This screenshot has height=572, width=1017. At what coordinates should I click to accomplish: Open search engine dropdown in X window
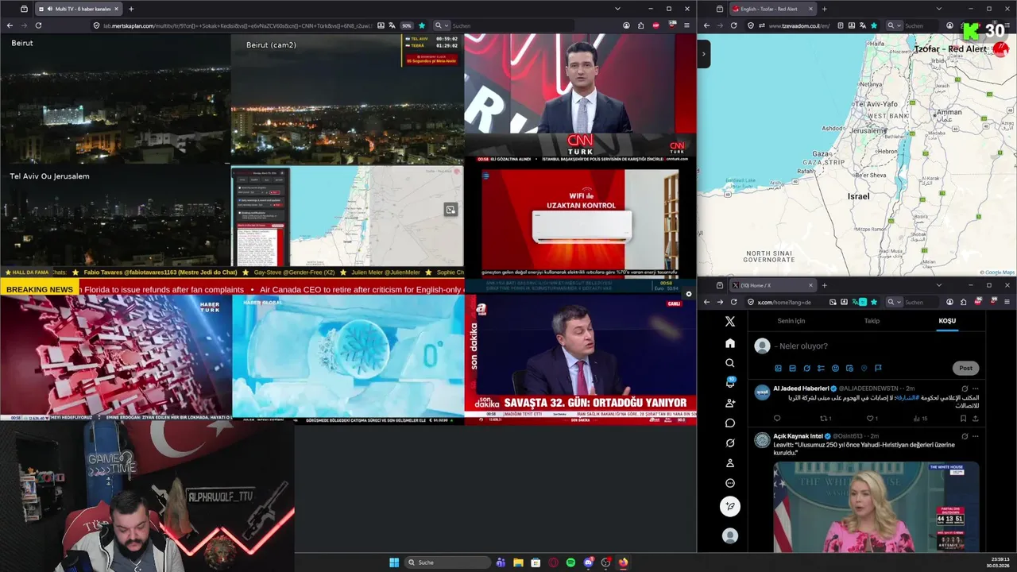click(x=895, y=302)
